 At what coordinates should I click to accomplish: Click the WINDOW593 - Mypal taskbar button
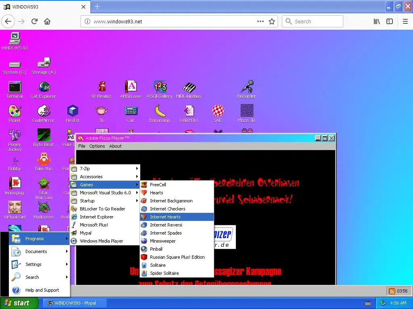[x=75, y=303]
